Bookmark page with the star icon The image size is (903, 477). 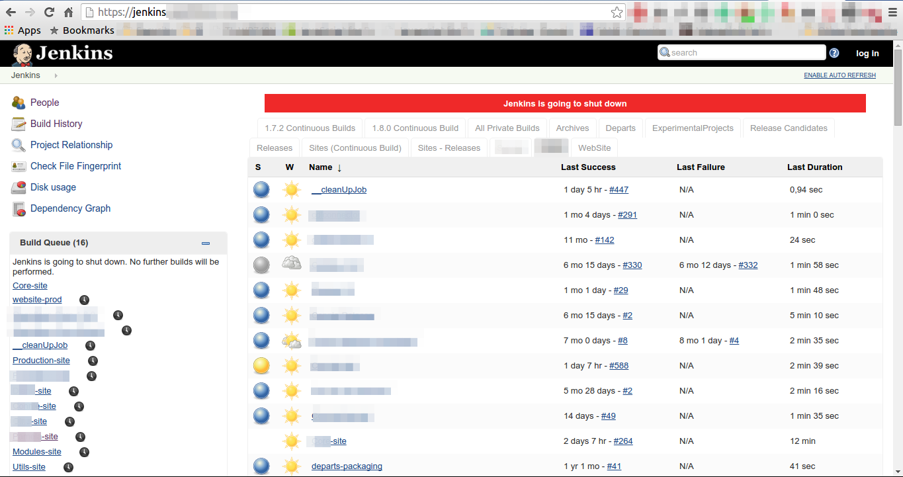tap(617, 12)
